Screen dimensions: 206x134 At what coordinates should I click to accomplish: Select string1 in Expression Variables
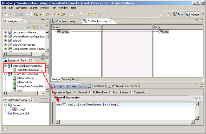21,109
